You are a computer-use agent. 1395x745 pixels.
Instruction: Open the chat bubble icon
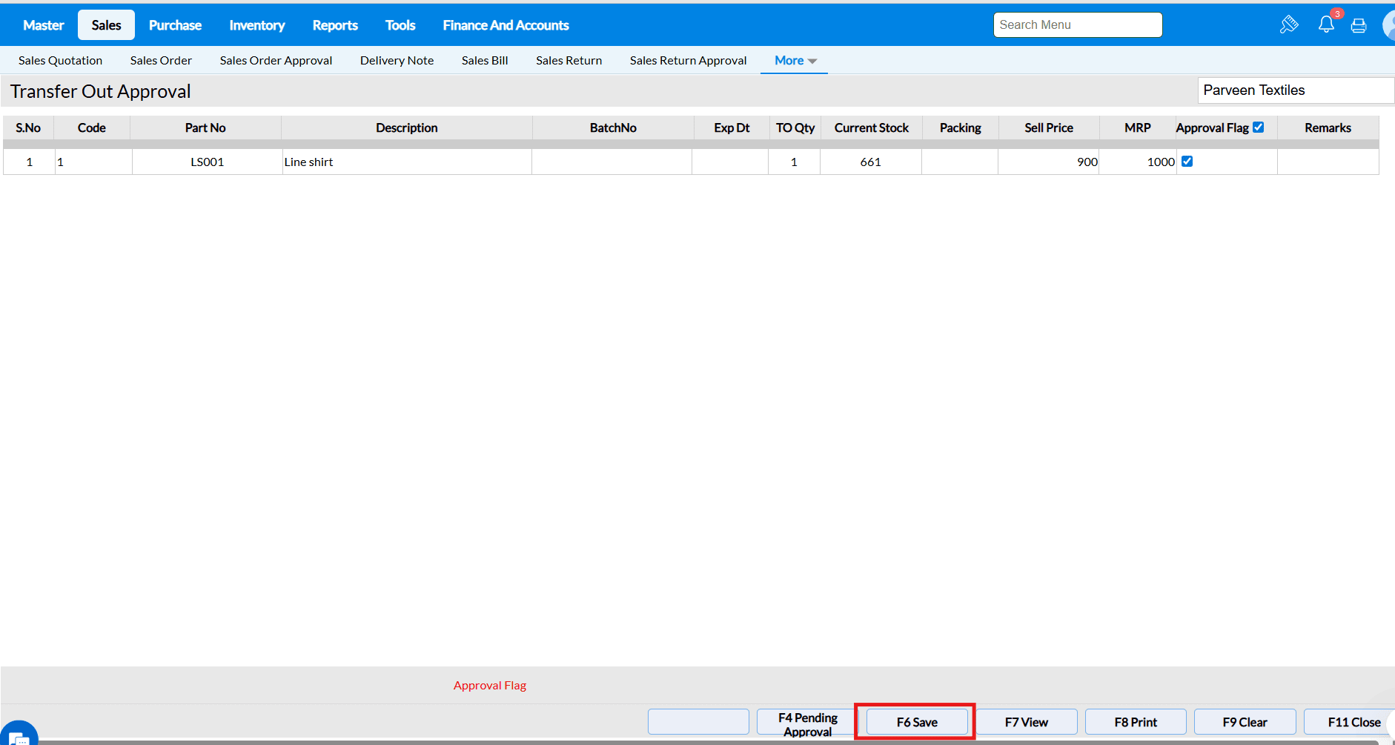(x=19, y=734)
